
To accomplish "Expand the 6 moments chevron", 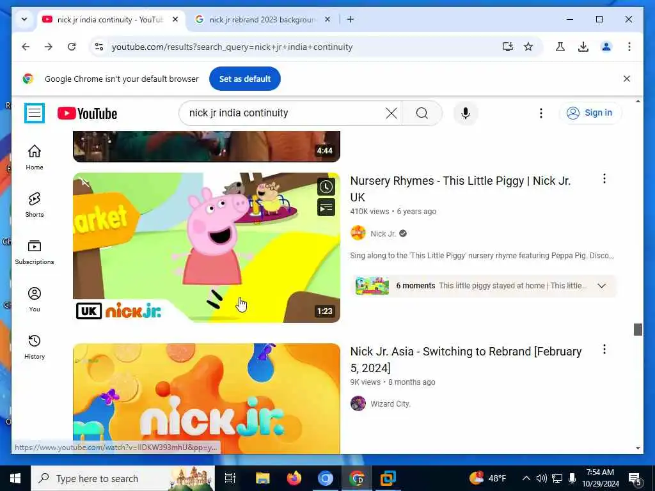I will point(601,286).
